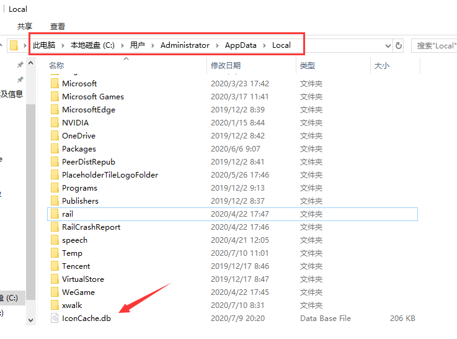The image size is (457, 339).
Task: Click the refresh button beside address bar
Action: point(399,45)
